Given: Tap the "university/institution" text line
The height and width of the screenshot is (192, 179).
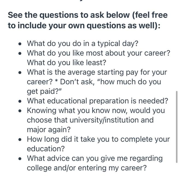Looking at the screenshot, I should (90, 120).
